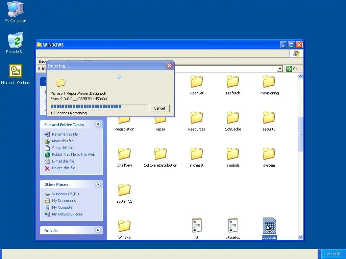Click Move this file link
The height and width of the screenshot is (259, 346).
pos(63,141)
